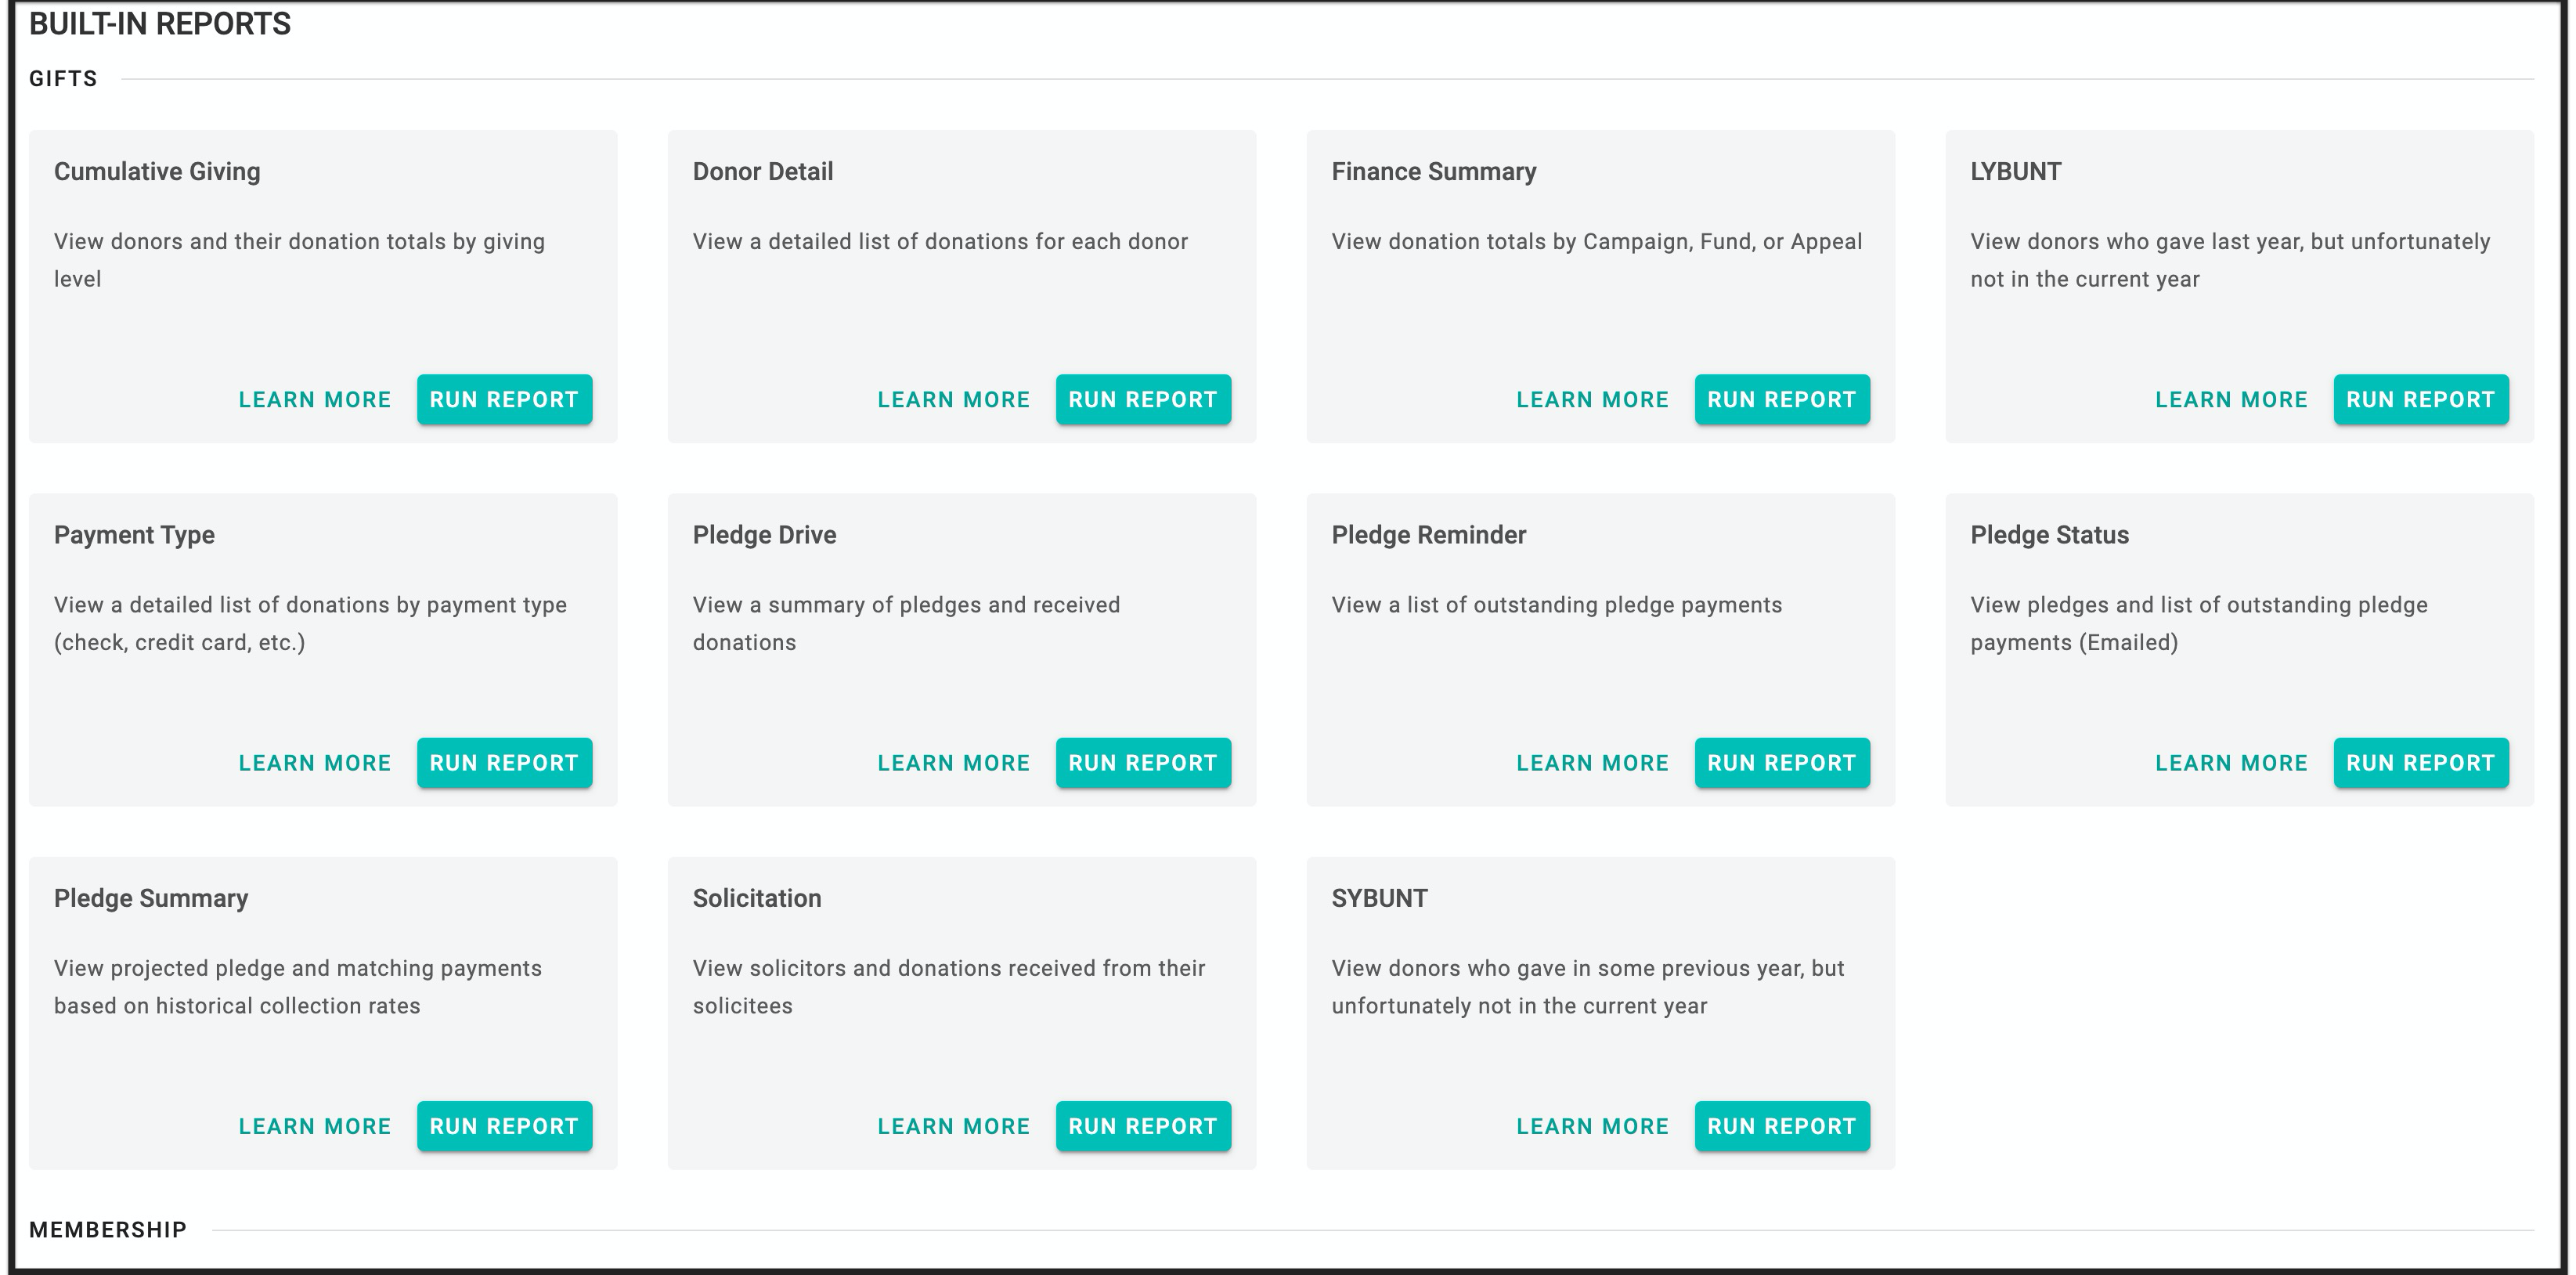
Task: Run the Solicitation report
Action: coord(1143,1125)
